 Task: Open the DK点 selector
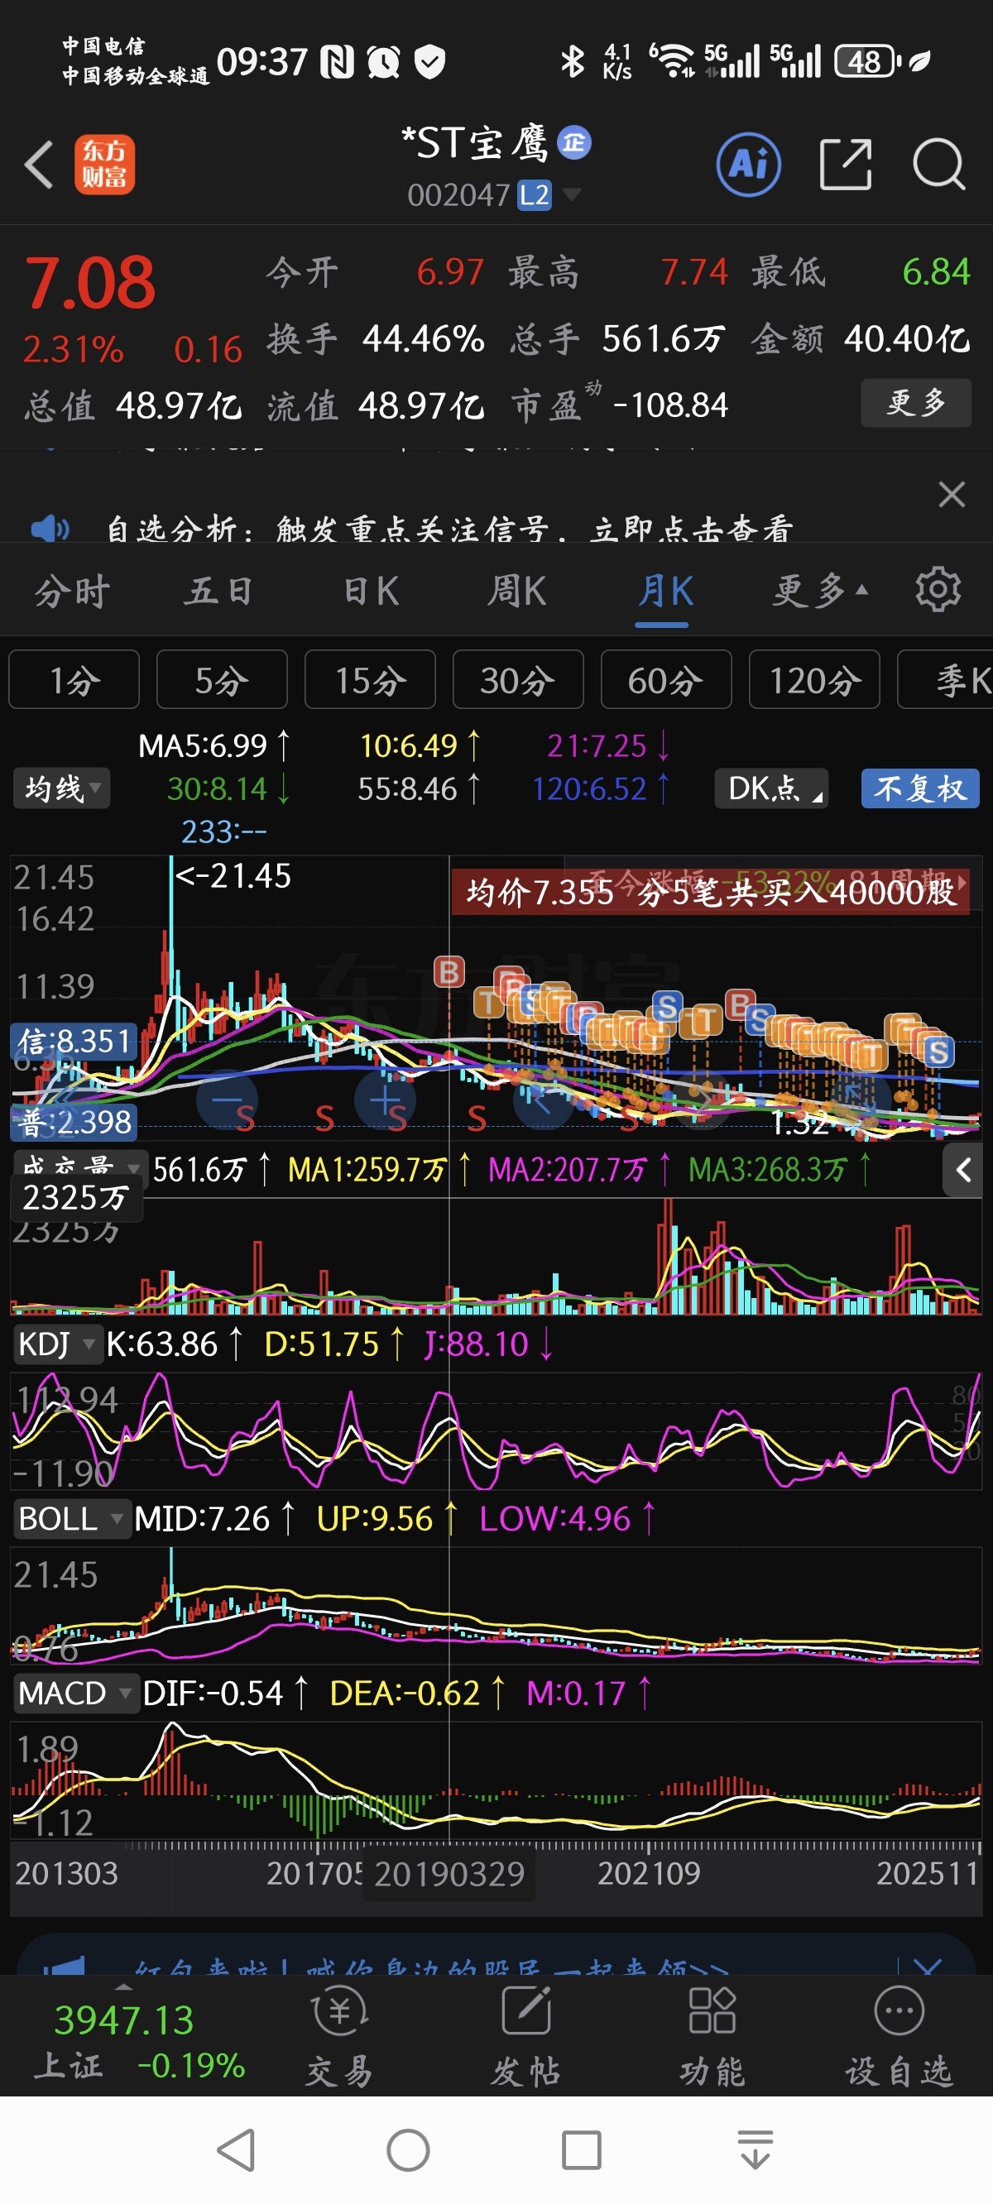(771, 788)
